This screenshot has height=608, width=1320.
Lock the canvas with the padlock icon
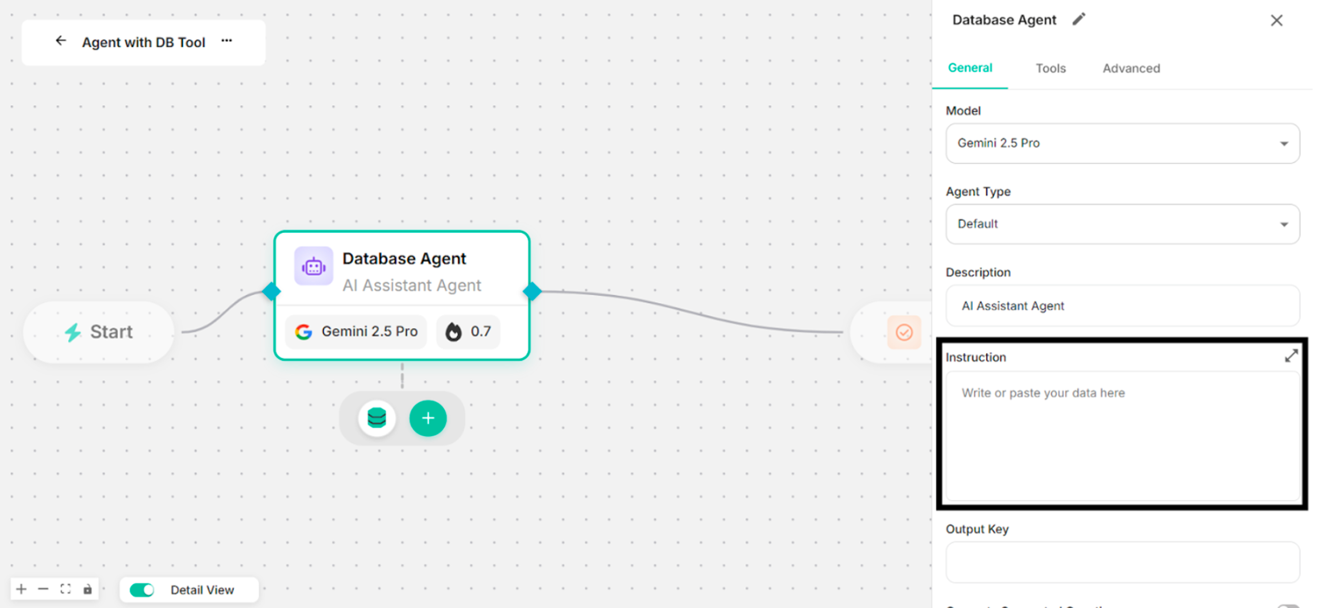tap(88, 589)
